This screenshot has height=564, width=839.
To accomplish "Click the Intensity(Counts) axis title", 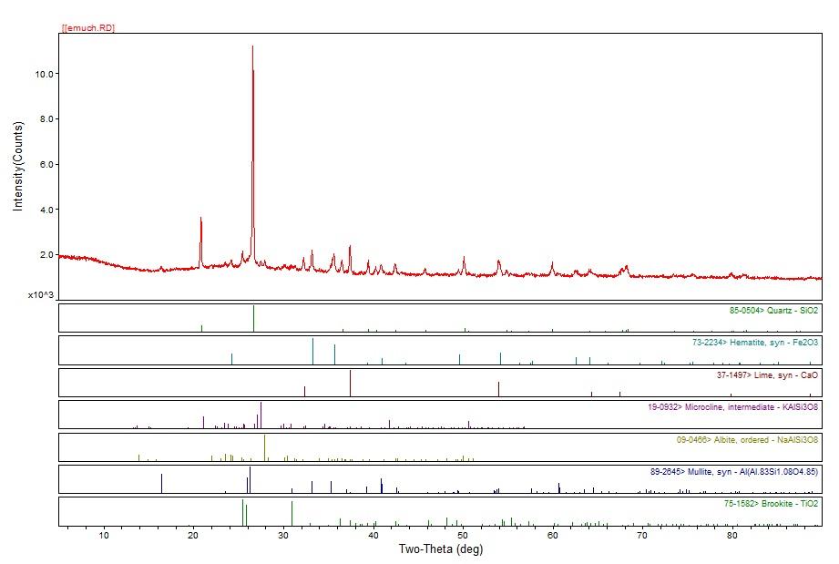I will tap(18, 167).
